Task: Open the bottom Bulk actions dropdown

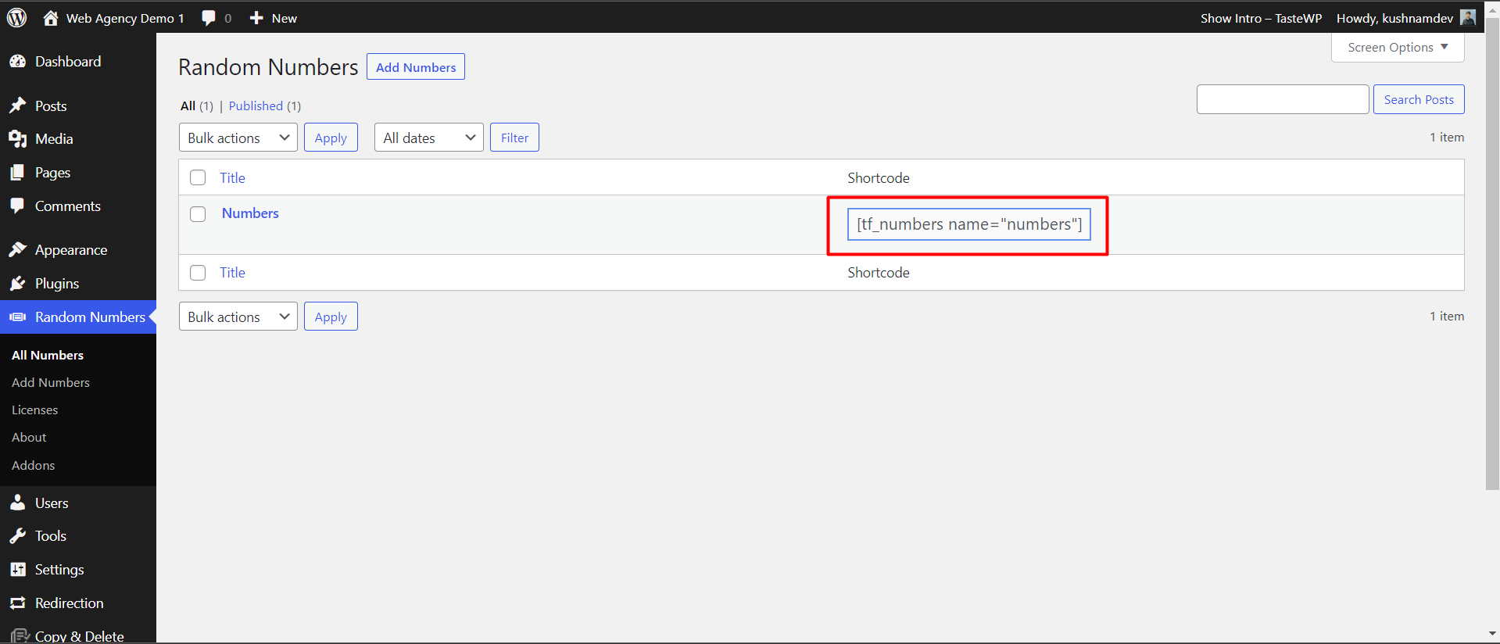Action: coord(238,317)
